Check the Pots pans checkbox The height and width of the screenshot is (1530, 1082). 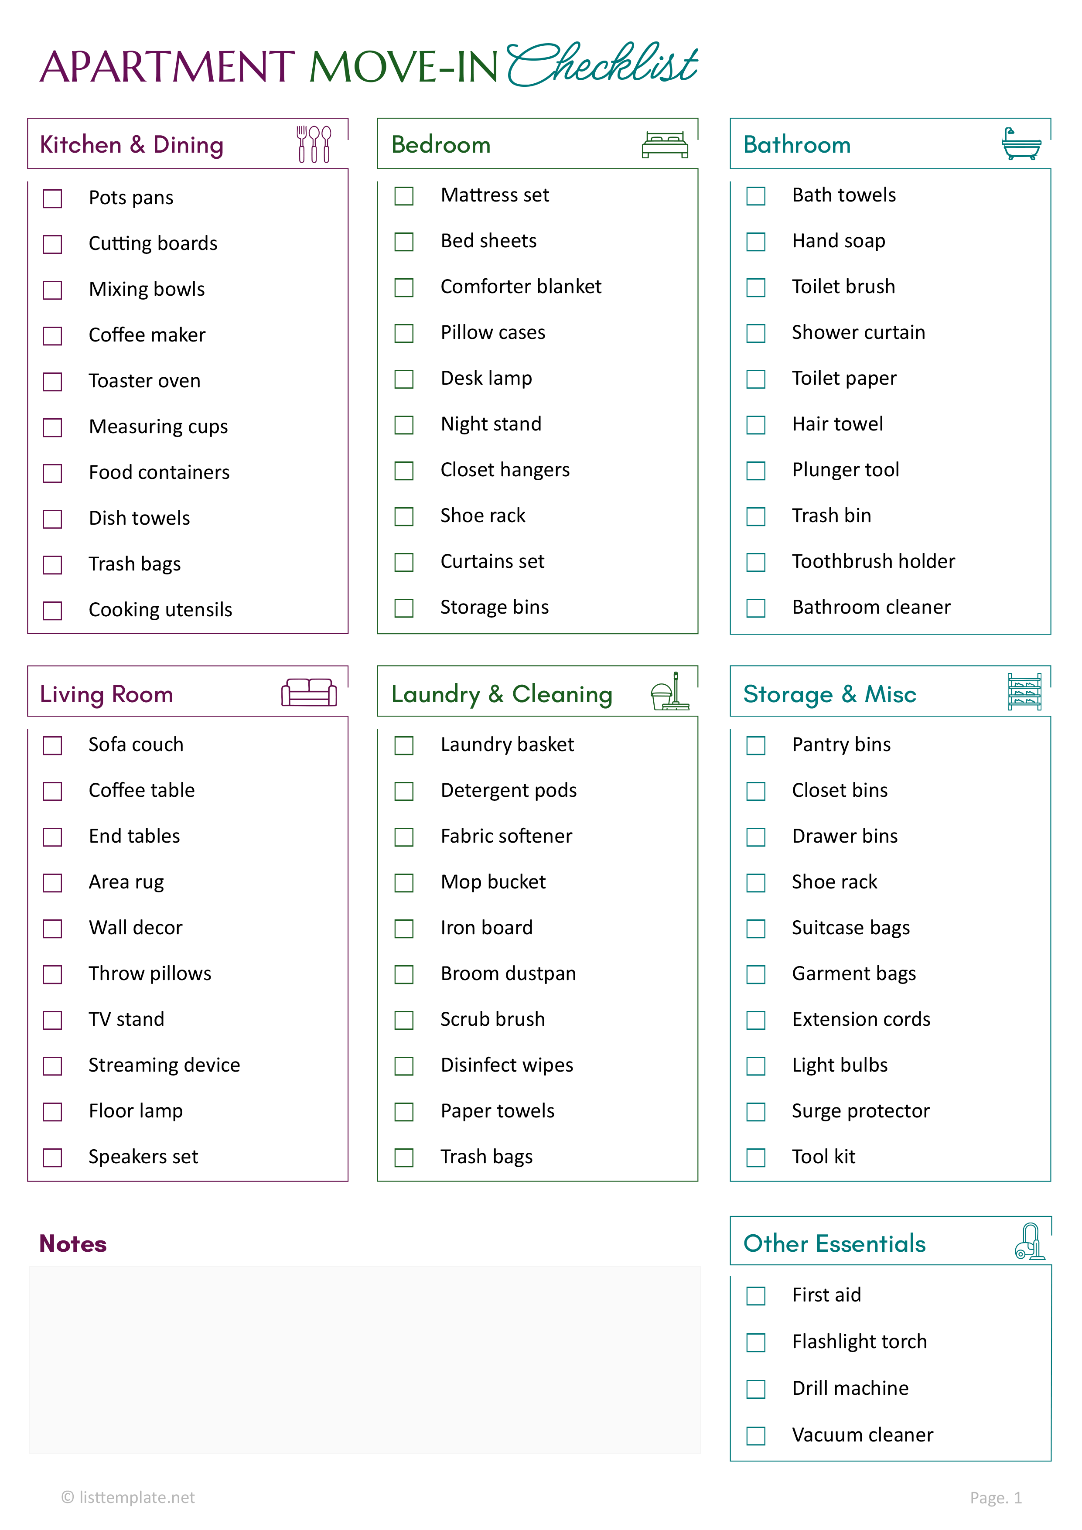pyautogui.click(x=53, y=198)
